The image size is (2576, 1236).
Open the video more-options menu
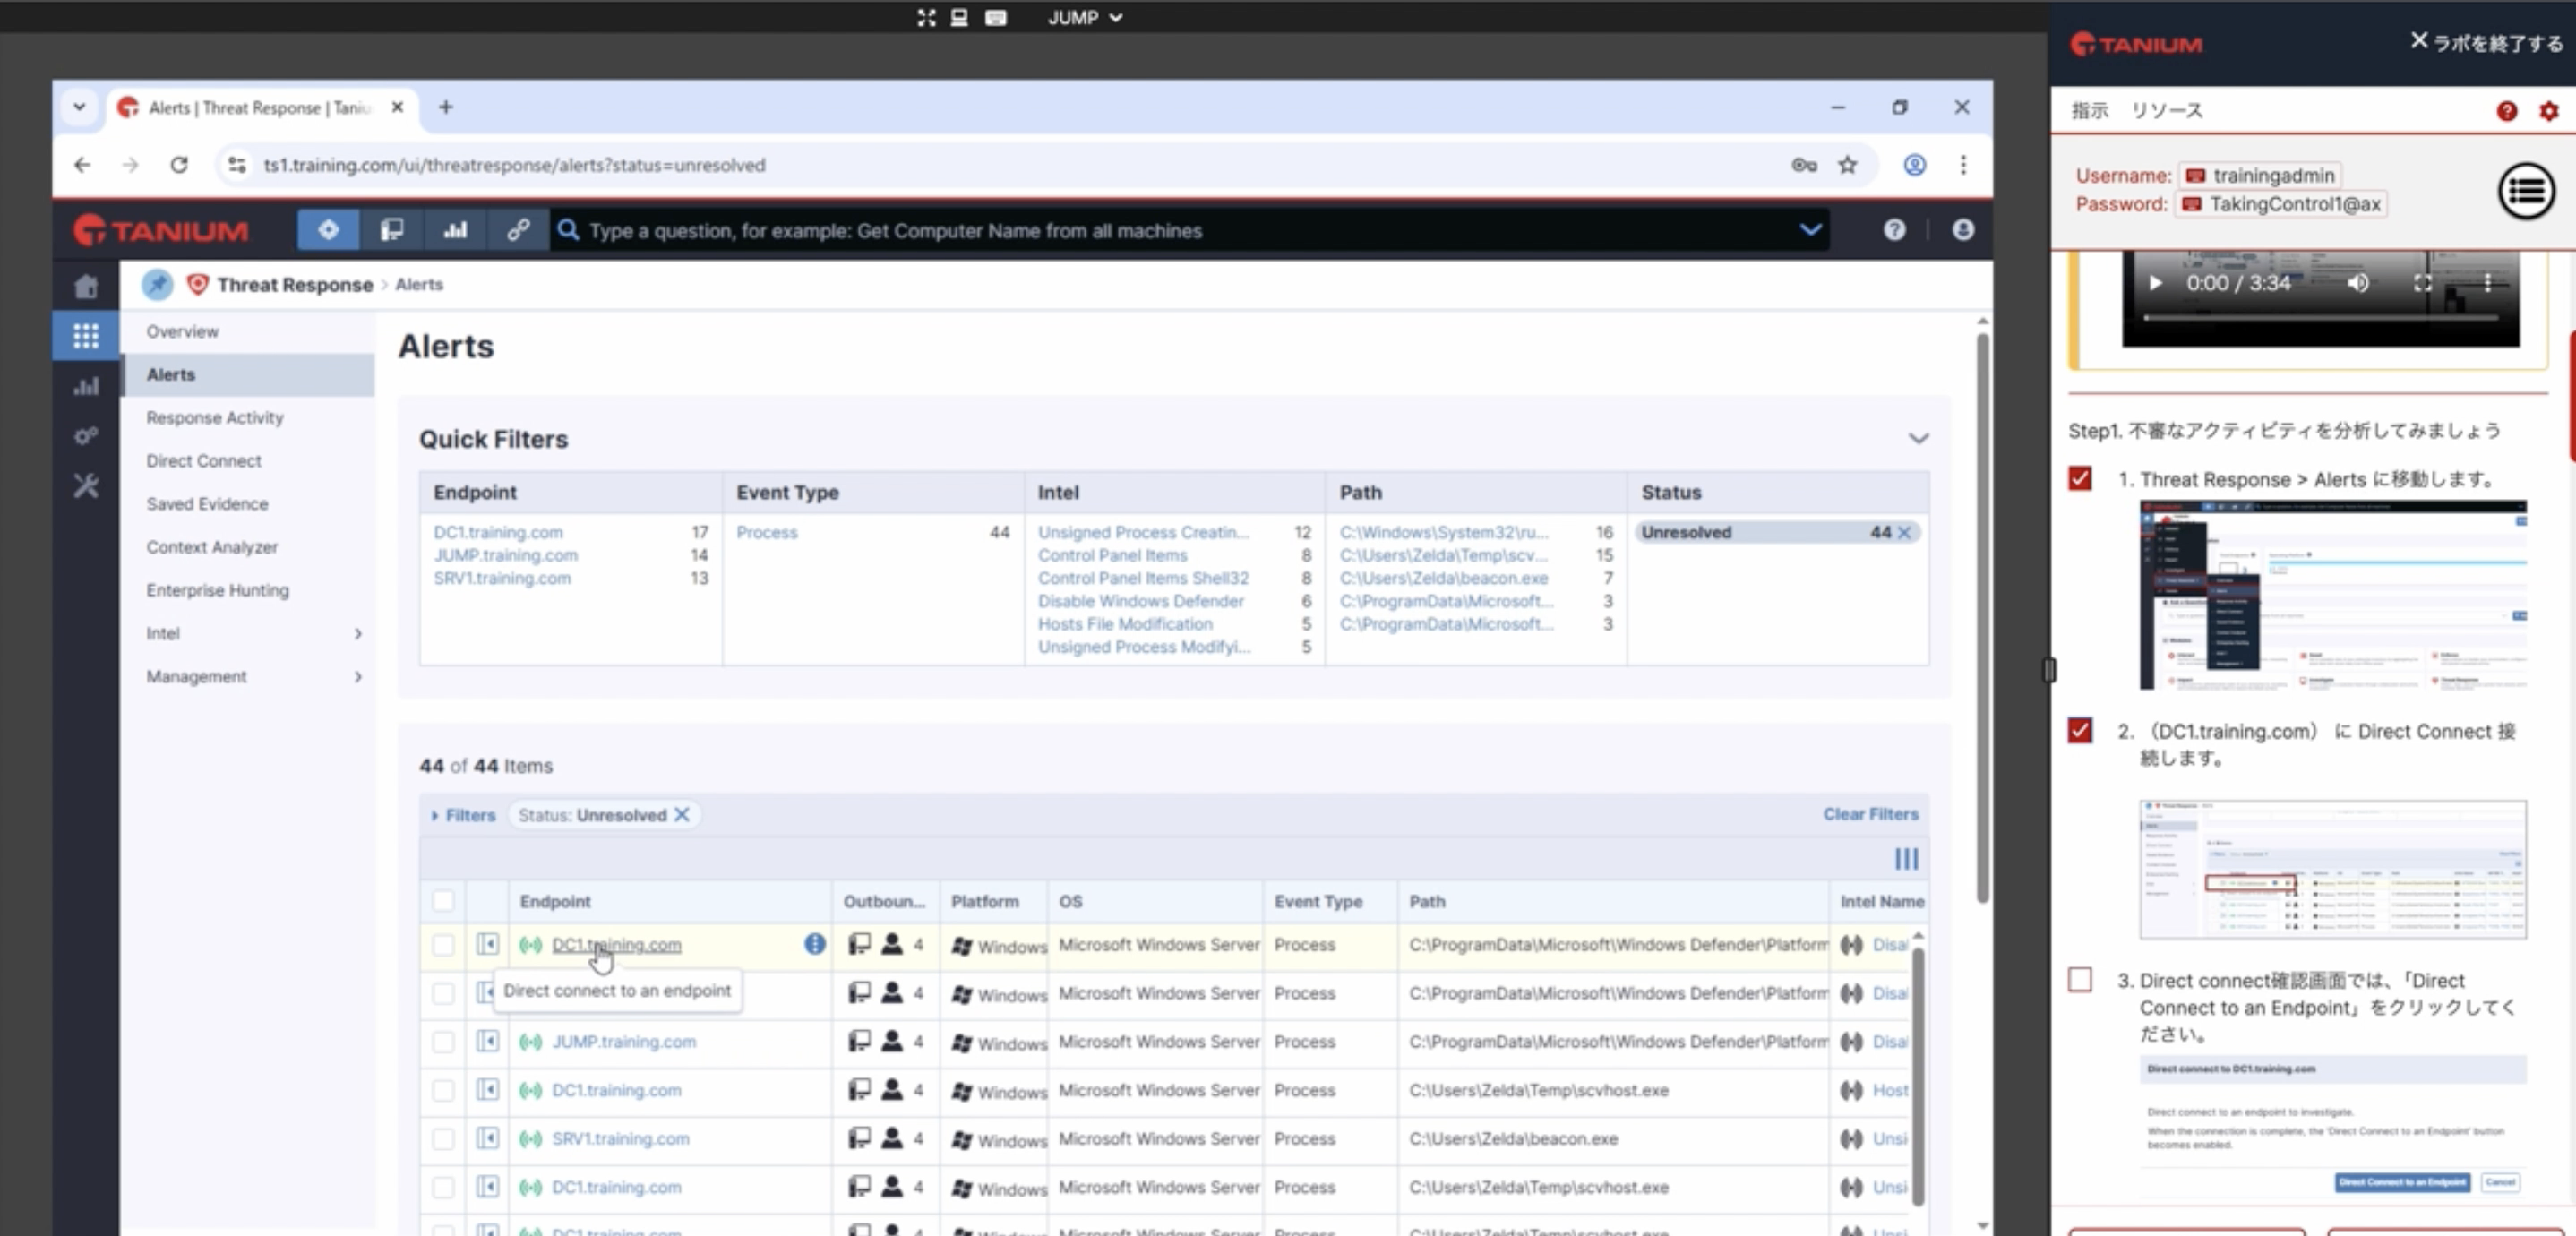pos(2487,283)
